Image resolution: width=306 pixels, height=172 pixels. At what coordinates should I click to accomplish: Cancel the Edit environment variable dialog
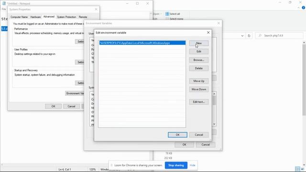(x=199, y=135)
